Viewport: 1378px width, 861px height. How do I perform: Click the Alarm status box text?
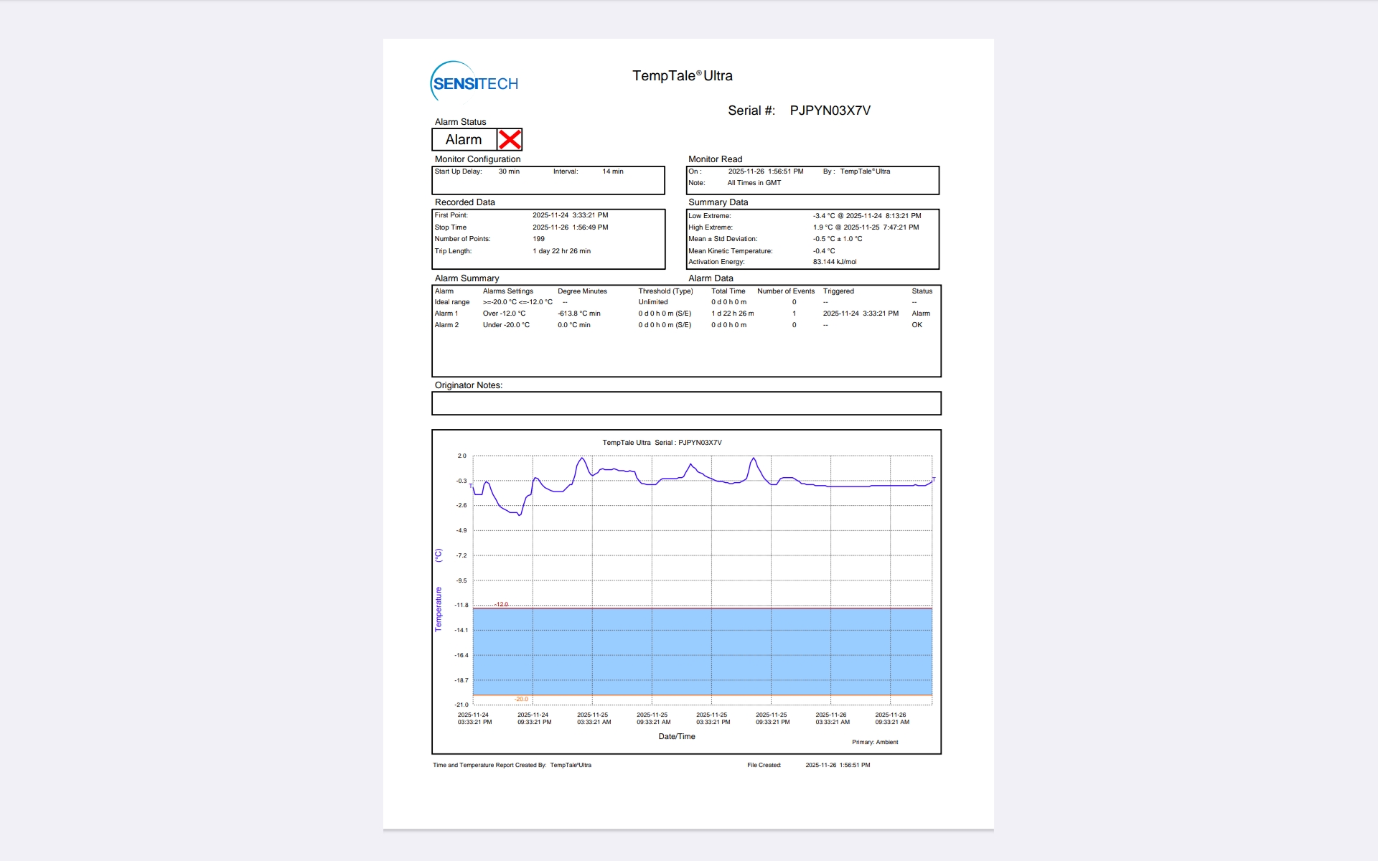[464, 140]
